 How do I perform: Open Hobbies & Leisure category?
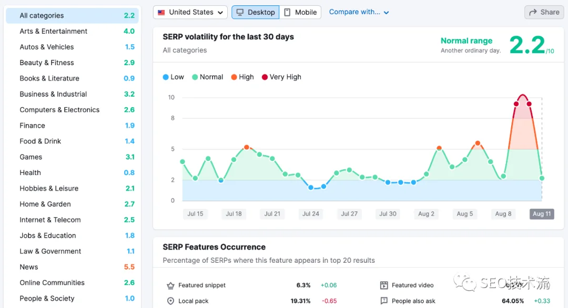pyautogui.click(x=72, y=189)
